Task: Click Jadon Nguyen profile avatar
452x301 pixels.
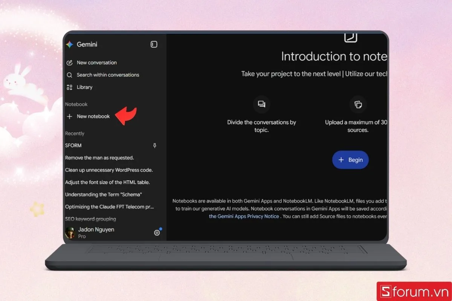Action: click(70, 233)
